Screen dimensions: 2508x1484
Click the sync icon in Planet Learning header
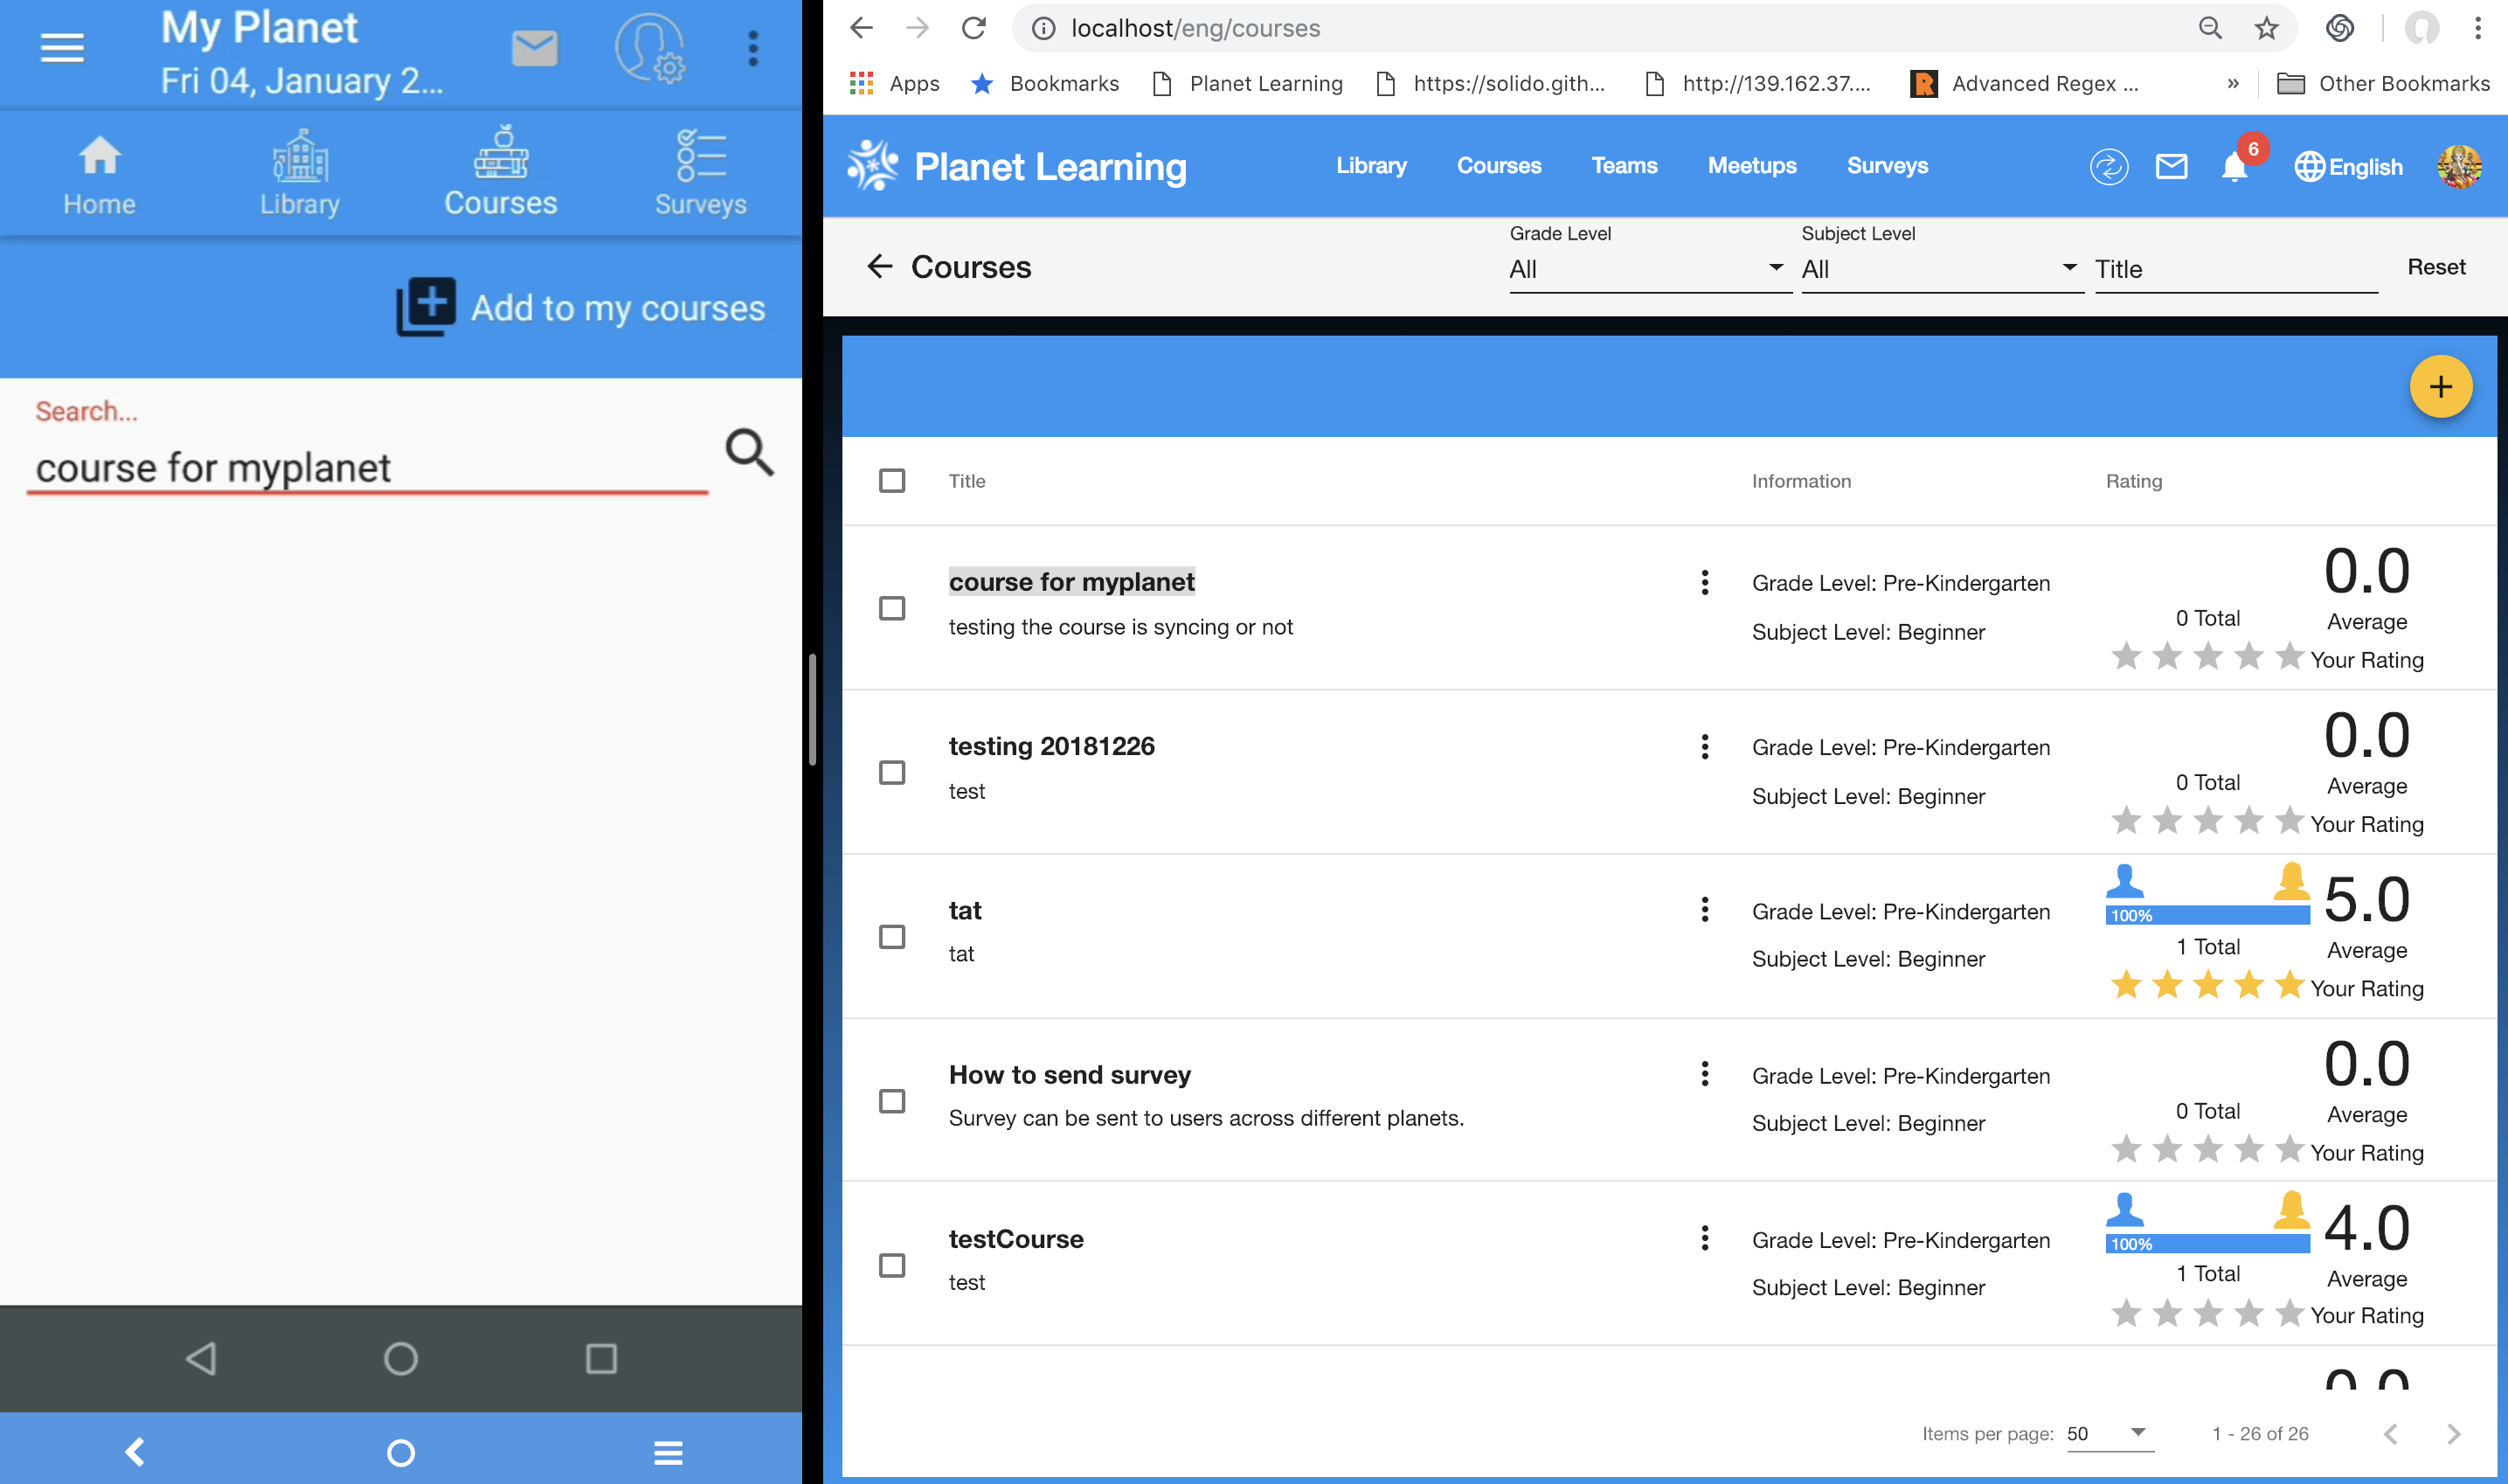(x=2110, y=167)
